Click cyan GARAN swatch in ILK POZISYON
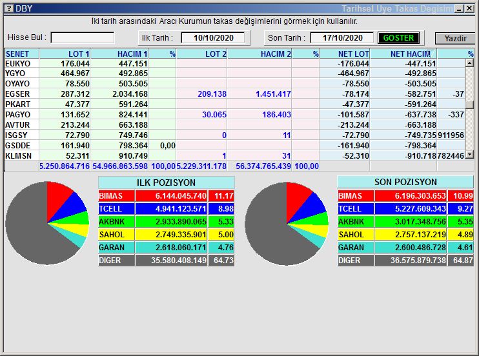Viewport: 479px width, 356px height. coord(116,247)
